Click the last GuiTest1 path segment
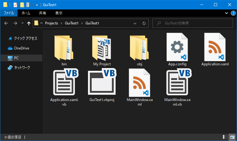Screen dimensions: 237x141 tap(92, 23)
